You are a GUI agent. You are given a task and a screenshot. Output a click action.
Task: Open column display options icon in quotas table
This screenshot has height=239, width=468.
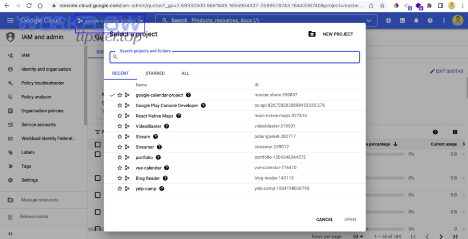[455, 132]
